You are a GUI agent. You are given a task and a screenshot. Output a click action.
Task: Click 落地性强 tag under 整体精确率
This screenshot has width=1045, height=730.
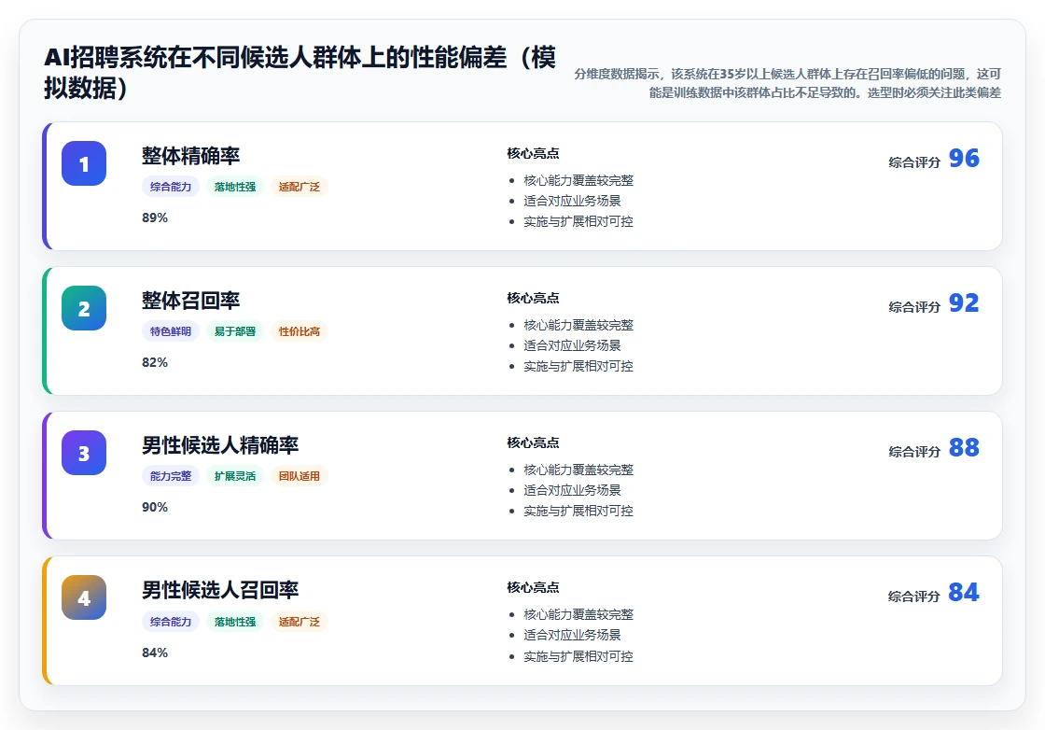(235, 187)
